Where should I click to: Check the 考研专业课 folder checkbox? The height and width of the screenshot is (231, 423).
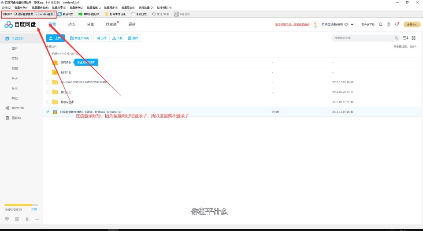point(48,102)
